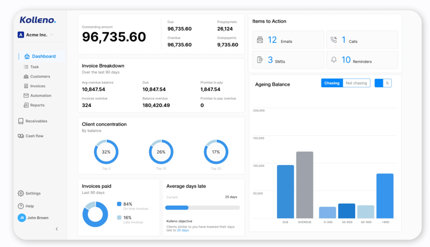Click the '20 days' objective link

click(183, 230)
